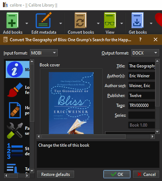Screen dimensions: 162x181
Task: Click metadata panel horizontal scroll left arrow
Action: pyautogui.click(x=39, y=137)
